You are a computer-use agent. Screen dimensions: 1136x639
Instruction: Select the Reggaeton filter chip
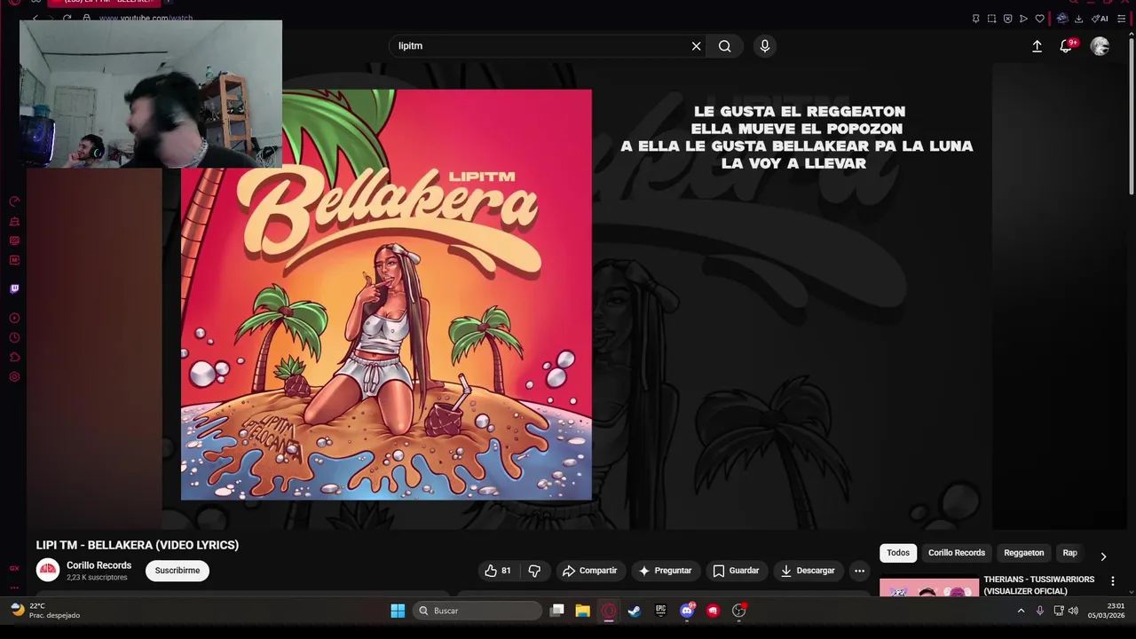1024,553
